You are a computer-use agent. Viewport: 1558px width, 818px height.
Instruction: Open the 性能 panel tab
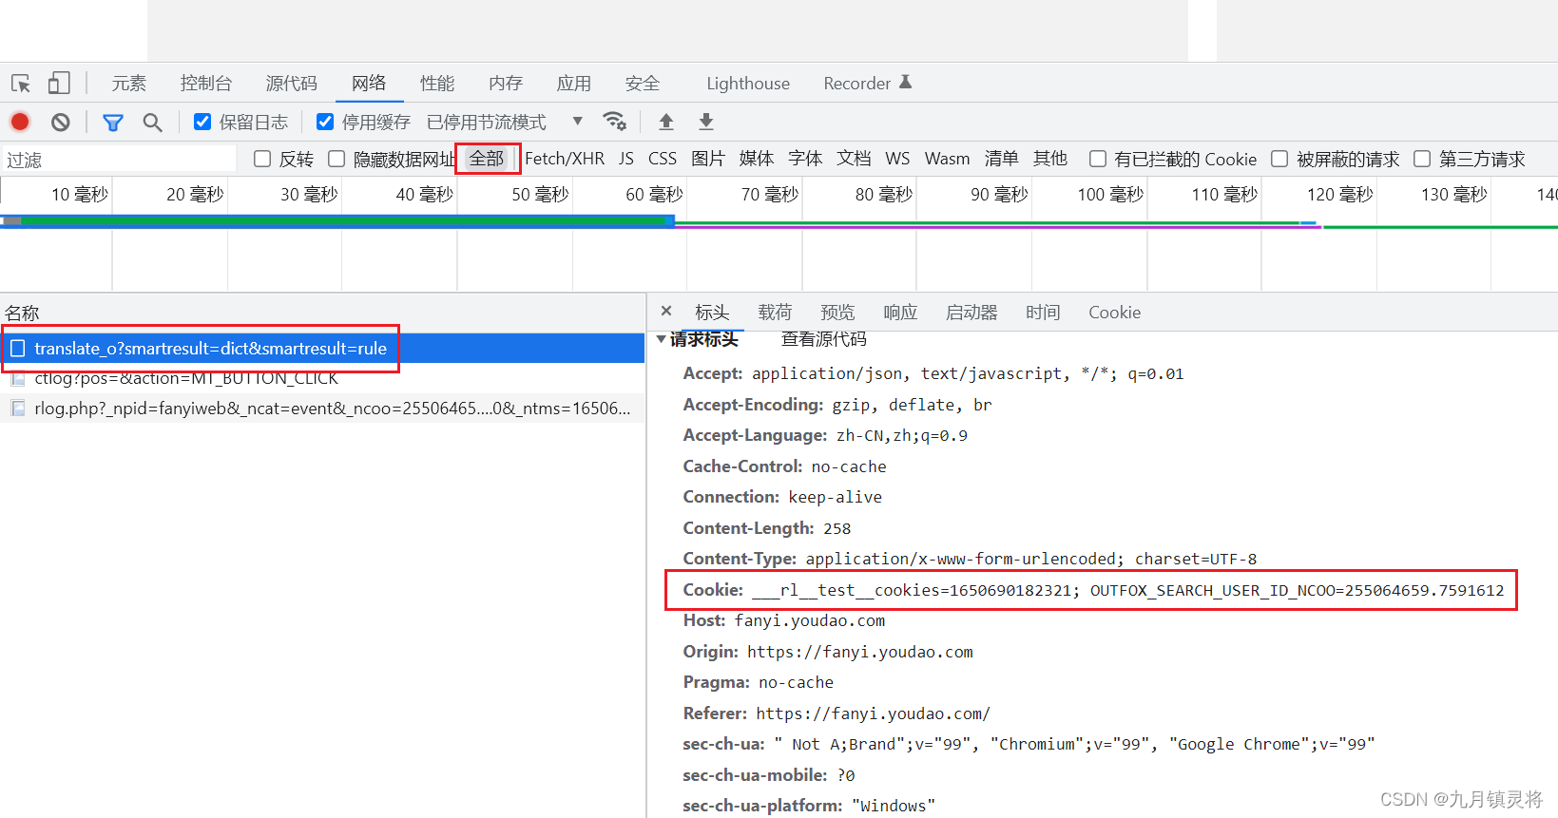click(x=437, y=84)
